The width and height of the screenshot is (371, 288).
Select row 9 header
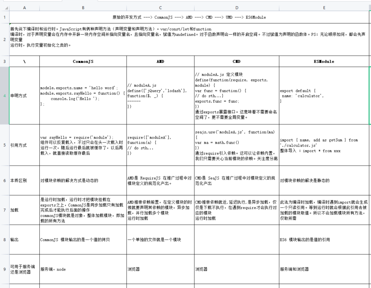pos(4,269)
